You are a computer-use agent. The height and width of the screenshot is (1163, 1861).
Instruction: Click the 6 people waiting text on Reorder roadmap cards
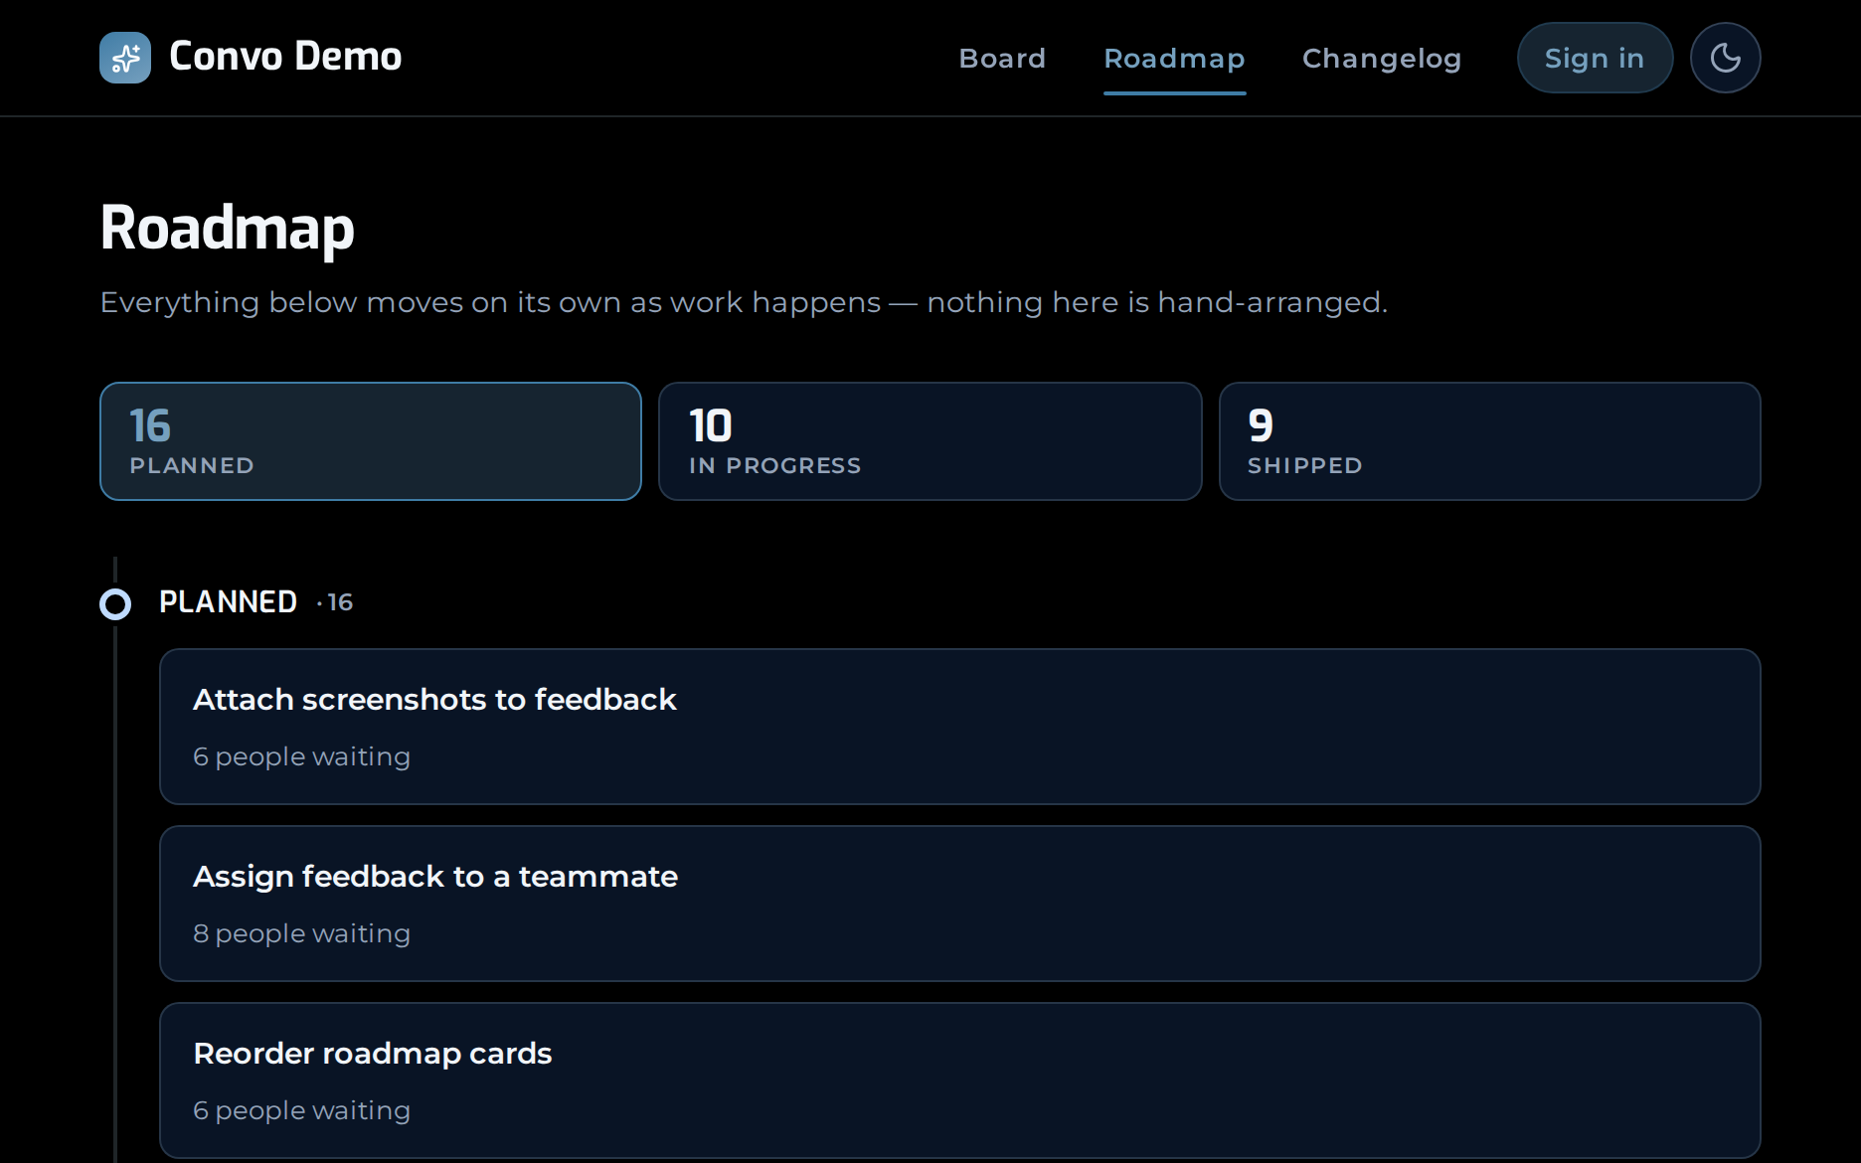(301, 1110)
